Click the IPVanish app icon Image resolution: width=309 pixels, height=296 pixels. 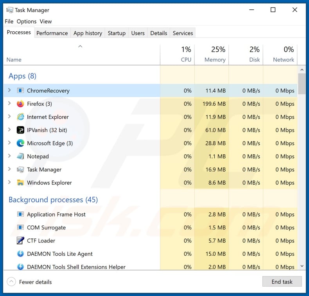click(x=20, y=130)
